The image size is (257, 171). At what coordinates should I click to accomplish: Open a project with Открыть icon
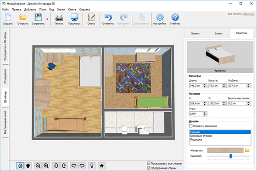23,17
